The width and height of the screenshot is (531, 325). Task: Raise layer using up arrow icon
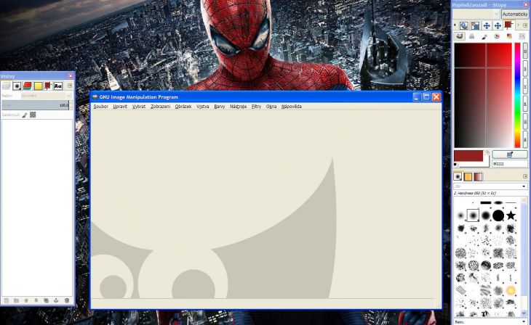click(x=26, y=300)
